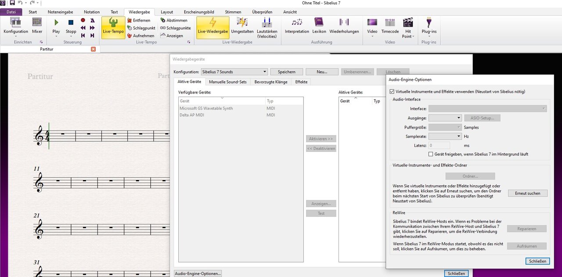Open the Ausgänge dropdown
The height and width of the screenshot is (277, 562).
[x=445, y=118]
